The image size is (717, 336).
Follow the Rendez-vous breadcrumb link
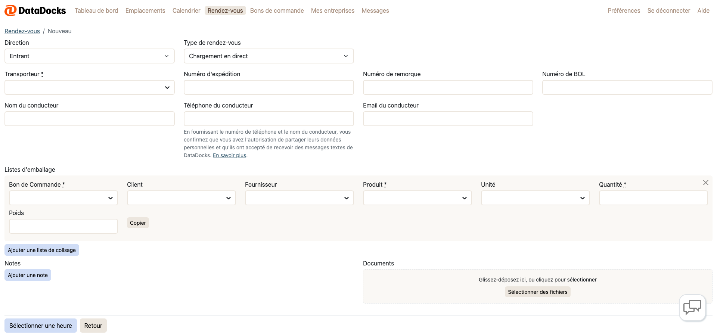pyautogui.click(x=22, y=31)
